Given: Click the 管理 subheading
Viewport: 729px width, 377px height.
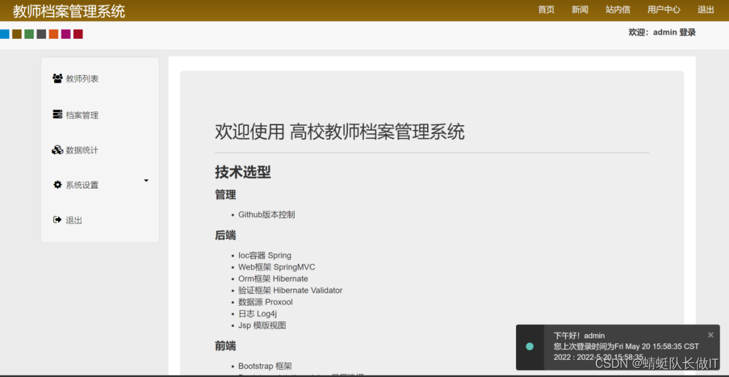Looking at the screenshot, I should tap(225, 194).
